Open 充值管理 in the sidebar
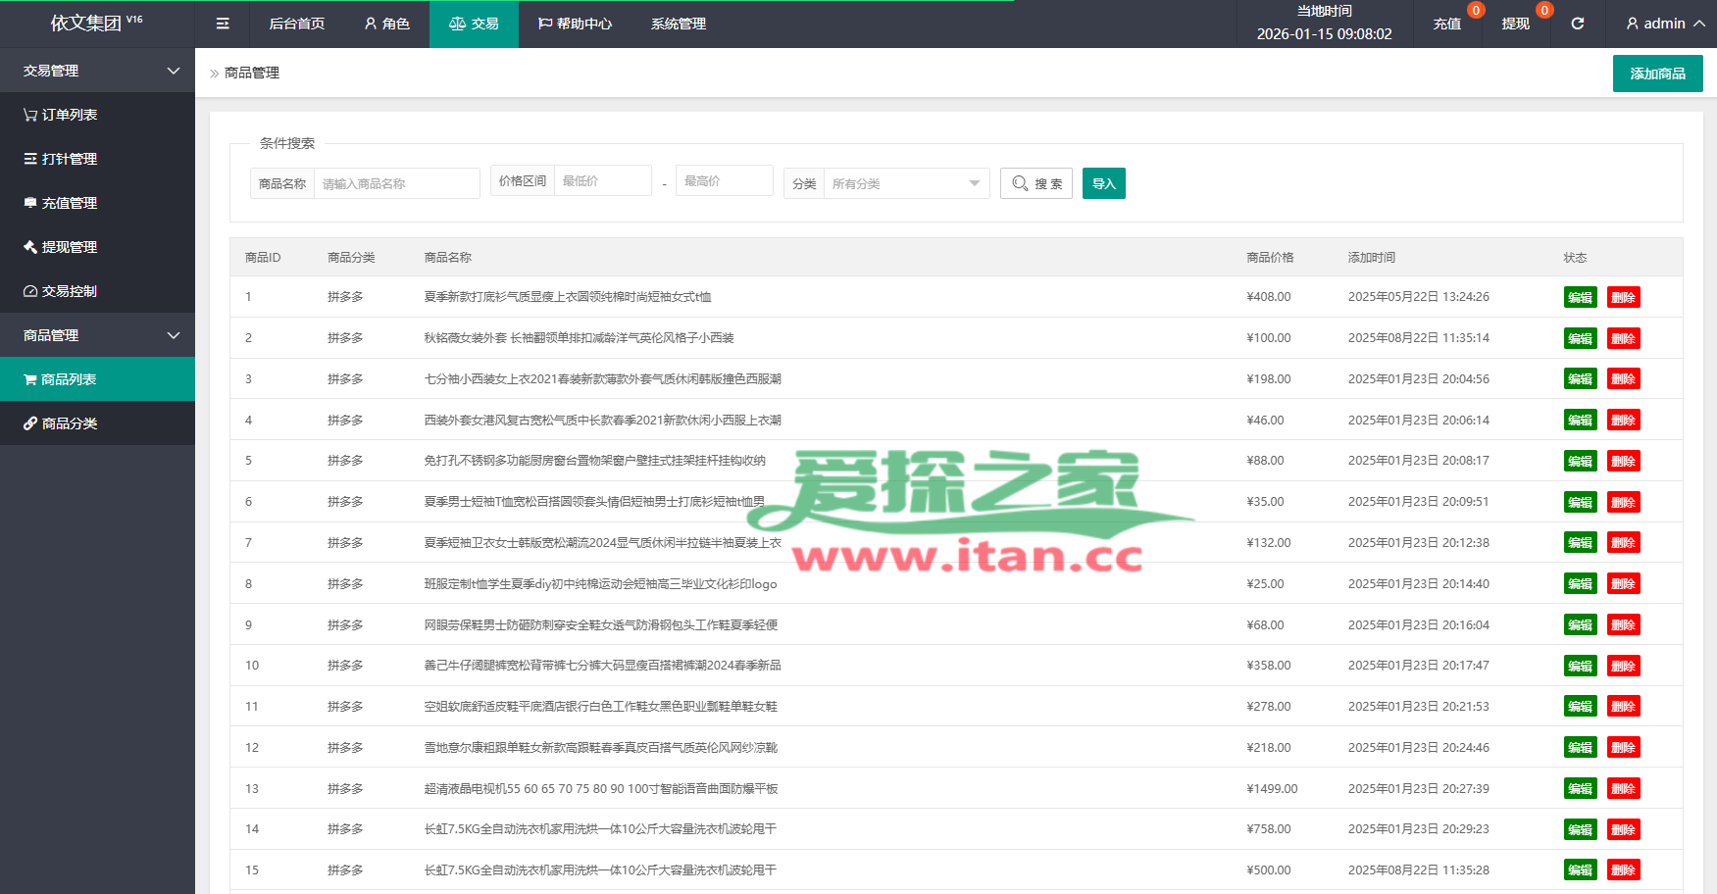Image resolution: width=1717 pixels, height=894 pixels. 61,203
